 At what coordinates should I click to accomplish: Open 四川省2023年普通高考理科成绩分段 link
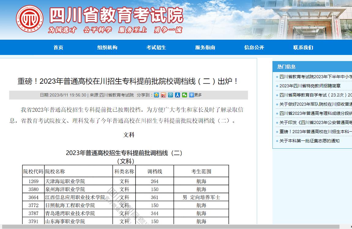click(x=316, y=114)
